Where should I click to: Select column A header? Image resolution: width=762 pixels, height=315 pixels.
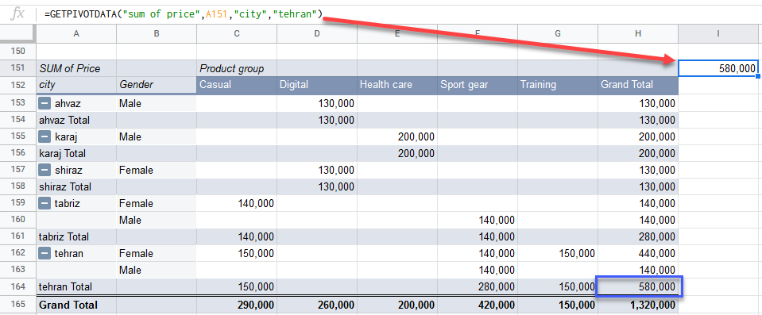(x=76, y=33)
